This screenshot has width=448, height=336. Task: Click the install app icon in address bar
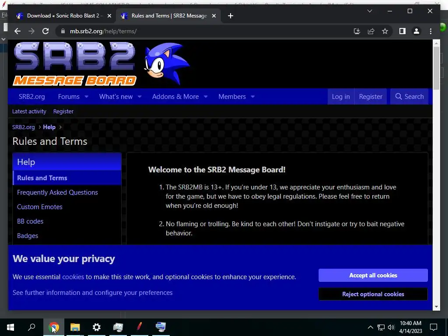(x=357, y=31)
